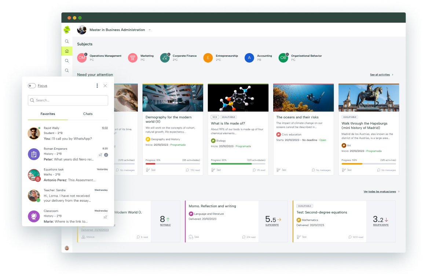The image size is (447, 279).
Task: Select the Favorites tab
Action: coord(48,114)
